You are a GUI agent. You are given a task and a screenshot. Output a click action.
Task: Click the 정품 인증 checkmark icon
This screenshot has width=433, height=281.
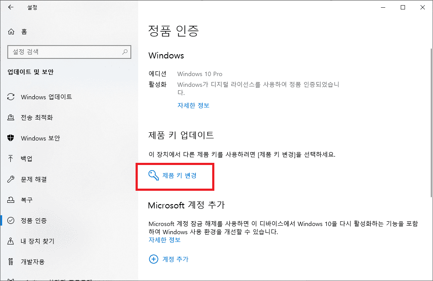tap(11, 220)
